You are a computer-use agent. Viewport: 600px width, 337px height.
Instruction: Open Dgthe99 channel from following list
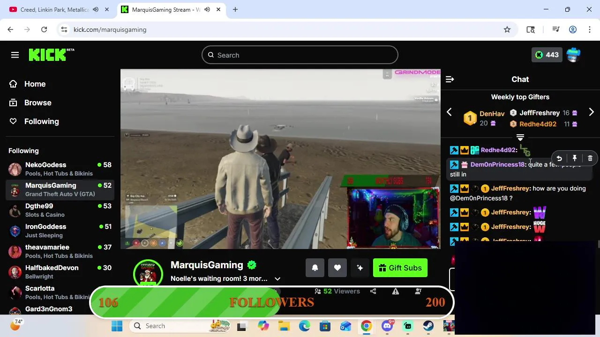pos(60,210)
